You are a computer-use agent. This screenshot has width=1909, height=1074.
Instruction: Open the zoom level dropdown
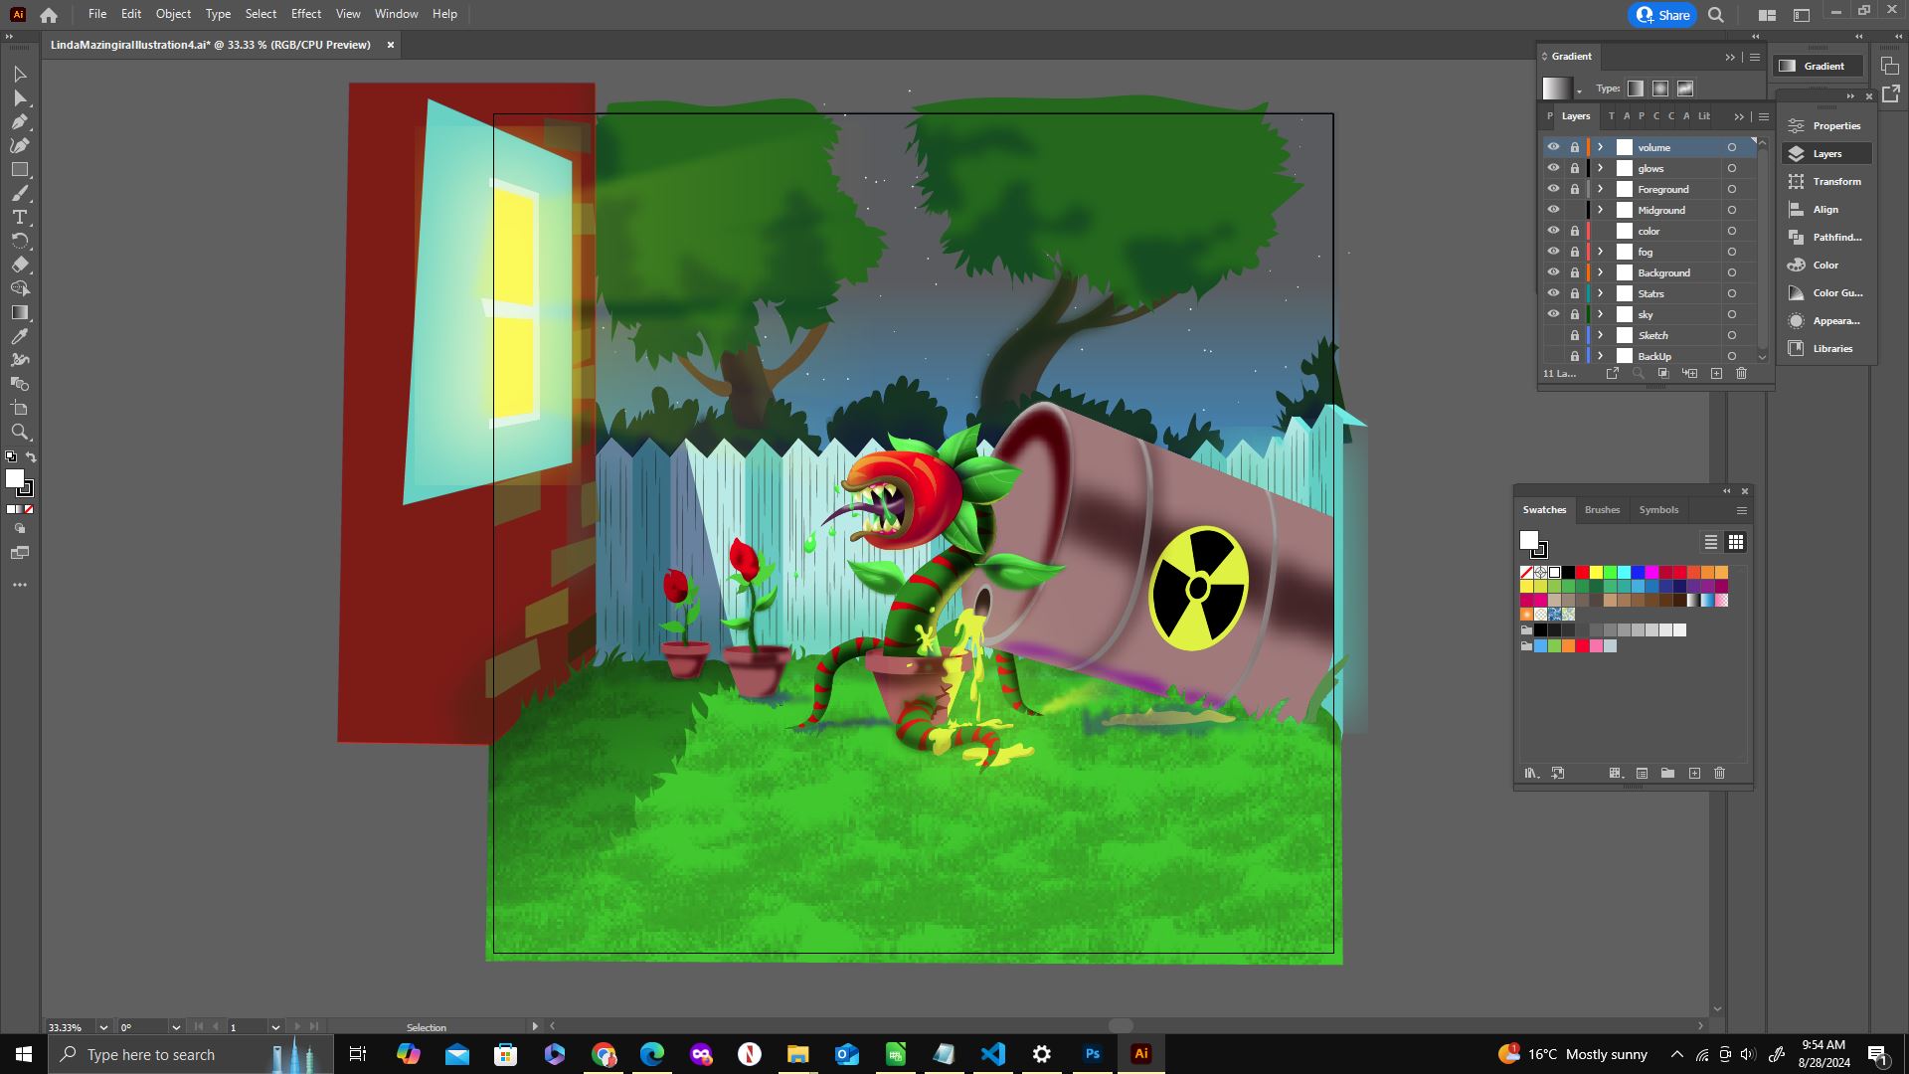[x=103, y=1027]
